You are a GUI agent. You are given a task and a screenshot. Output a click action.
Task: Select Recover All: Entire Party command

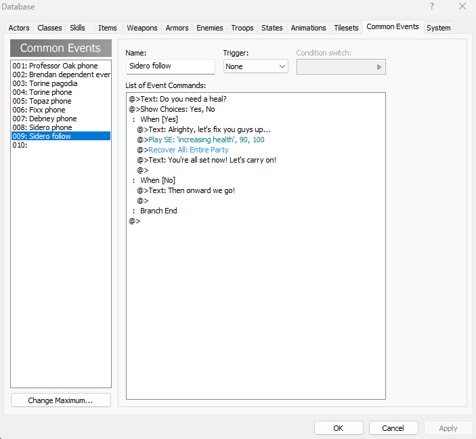[256, 150]
